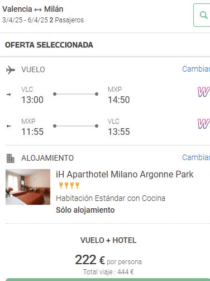
Task: Click the outbound right-arrow icon
Action: (8, 95)
